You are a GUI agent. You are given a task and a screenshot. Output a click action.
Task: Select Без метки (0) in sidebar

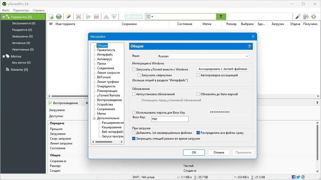[x=21, y=63]
